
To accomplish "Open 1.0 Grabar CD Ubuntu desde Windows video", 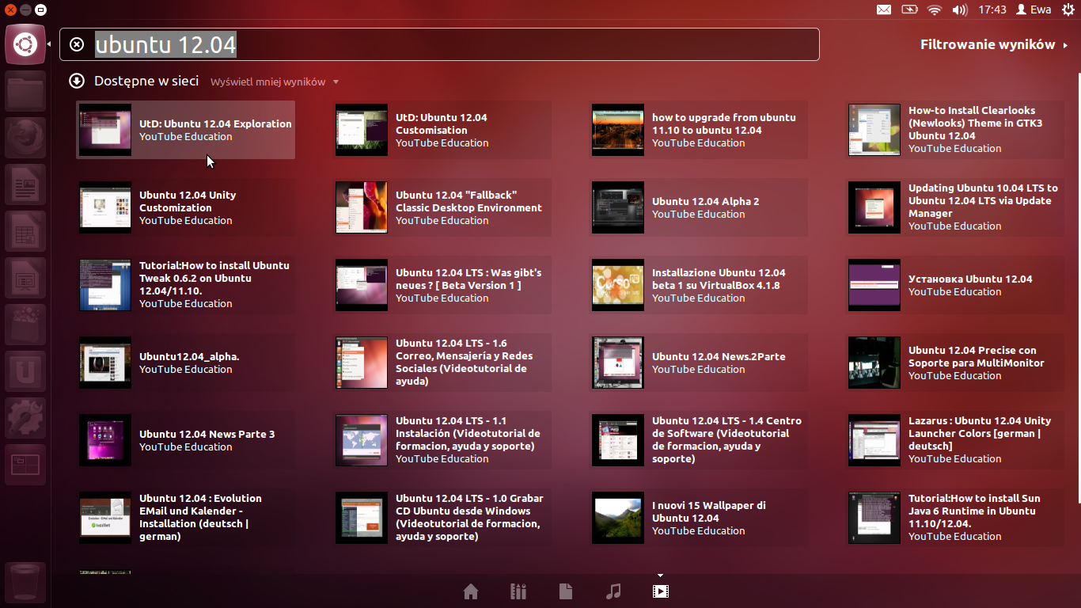I will (442, 518).
